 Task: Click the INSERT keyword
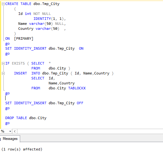[20, 73]
